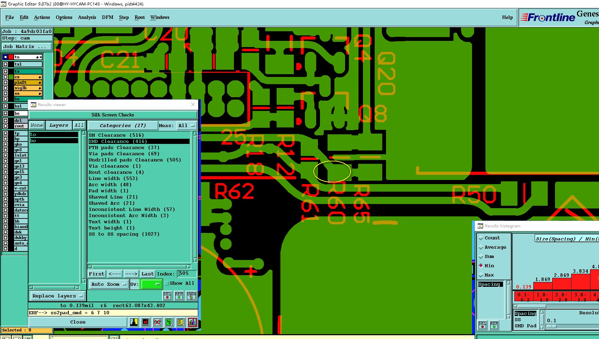Select the Average radio option

481,247
